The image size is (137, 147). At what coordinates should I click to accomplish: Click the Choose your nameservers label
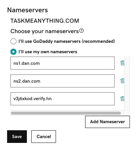pyautogui.click(x=44, y=31)
